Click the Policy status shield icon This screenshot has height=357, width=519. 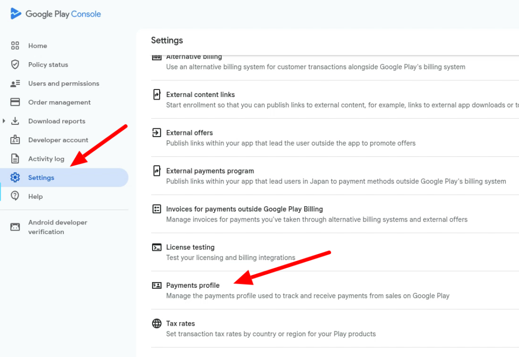click(x=15, y=65)
